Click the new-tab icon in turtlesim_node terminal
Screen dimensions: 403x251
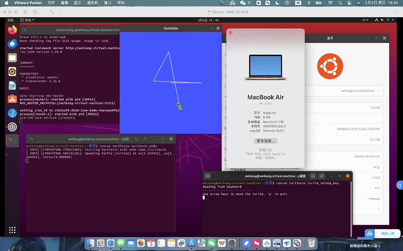pos(31,139)
